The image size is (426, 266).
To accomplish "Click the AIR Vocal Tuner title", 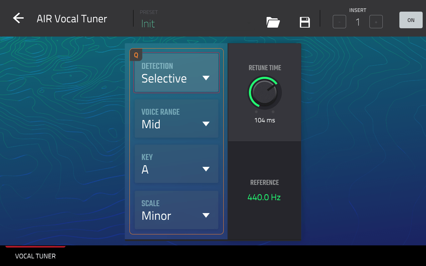I will pos(72,19).
